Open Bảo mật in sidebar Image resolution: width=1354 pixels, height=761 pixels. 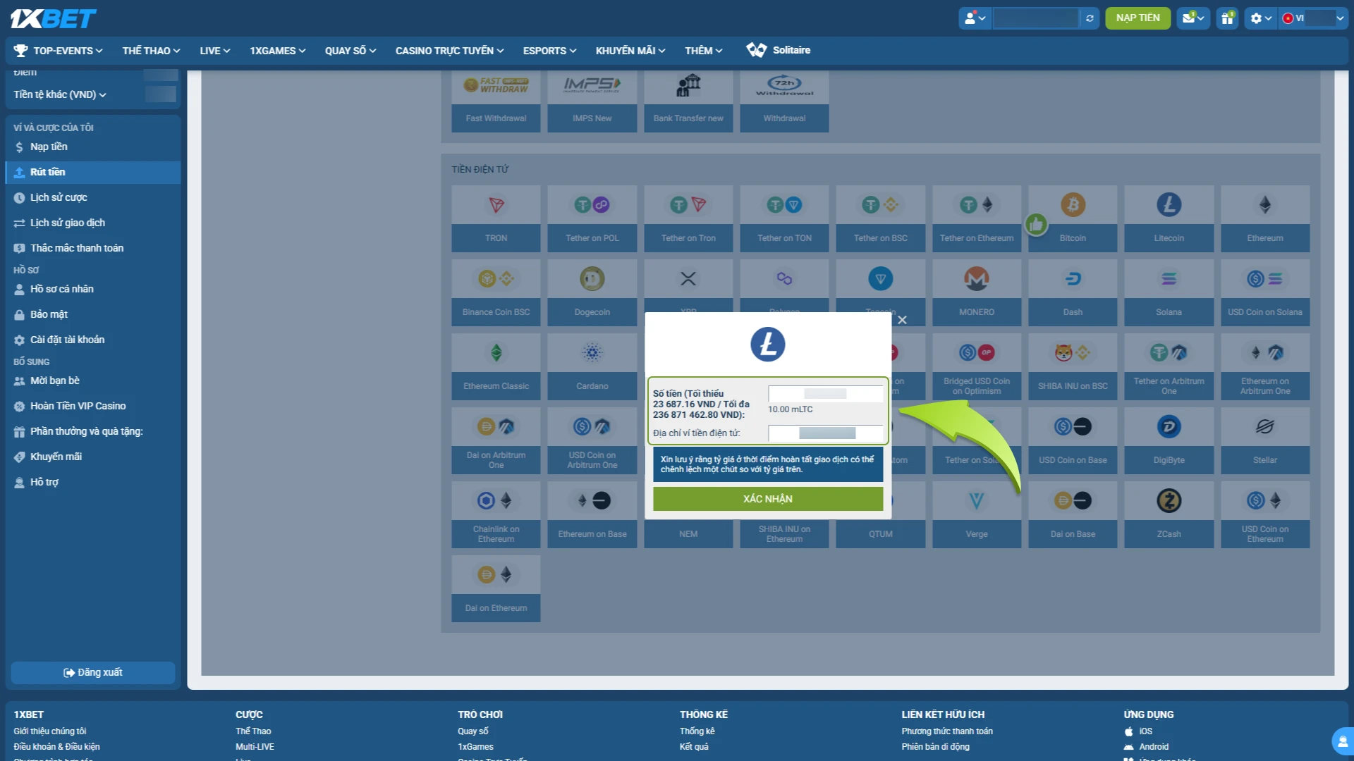tap(93, 314)
